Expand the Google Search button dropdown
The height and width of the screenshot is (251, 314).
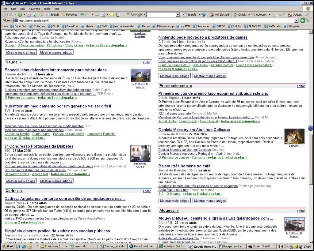coord(199,15)
